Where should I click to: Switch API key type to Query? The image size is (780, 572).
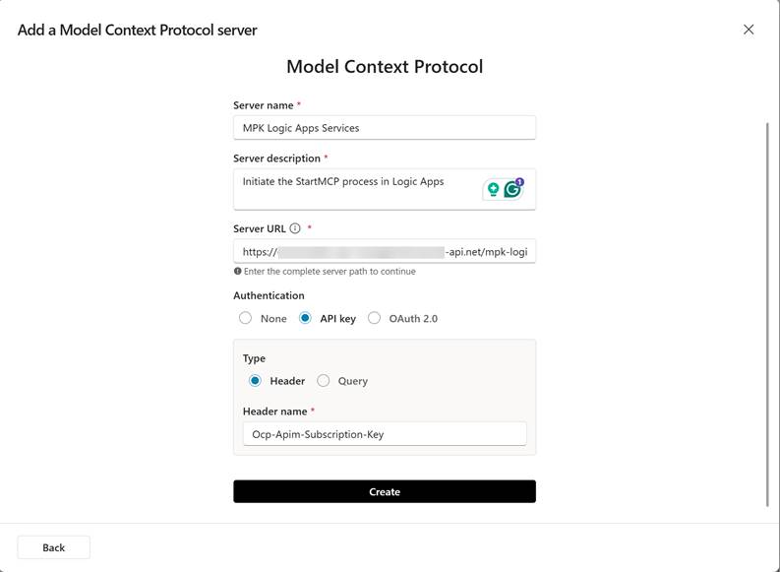point(324,381)
